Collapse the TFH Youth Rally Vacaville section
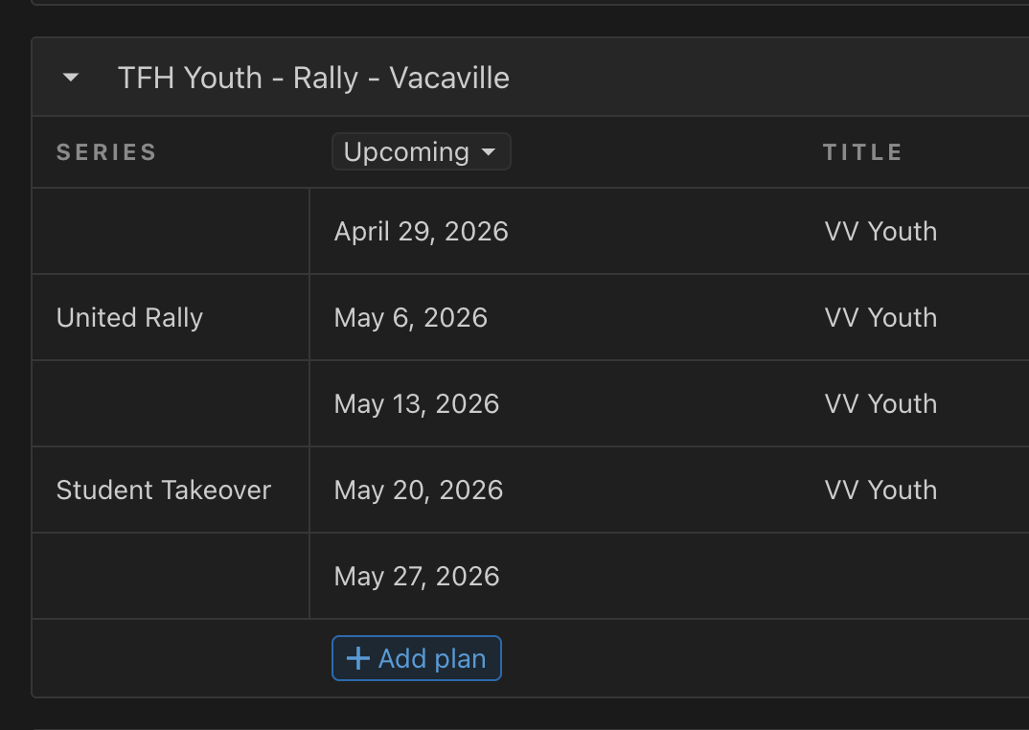 coord(71,78)
